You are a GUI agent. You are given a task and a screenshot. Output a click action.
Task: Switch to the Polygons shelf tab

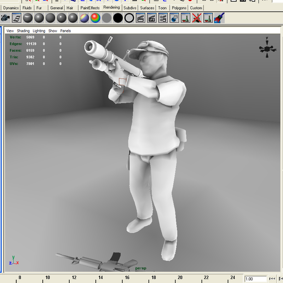[x=179, y=7]
